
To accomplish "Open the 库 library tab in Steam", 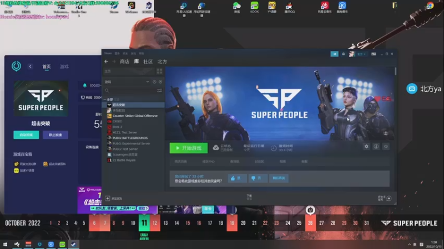I will coord(137,61).
